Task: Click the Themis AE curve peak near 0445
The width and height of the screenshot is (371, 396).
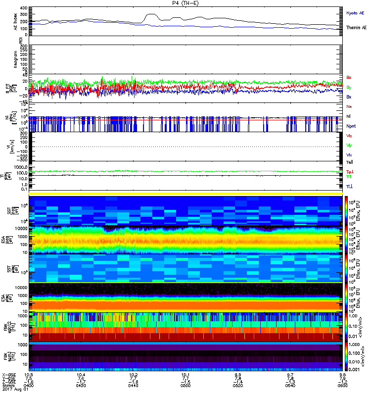Action: click(151, 14)
